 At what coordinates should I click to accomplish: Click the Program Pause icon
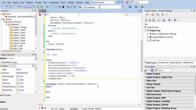[60, 7]
